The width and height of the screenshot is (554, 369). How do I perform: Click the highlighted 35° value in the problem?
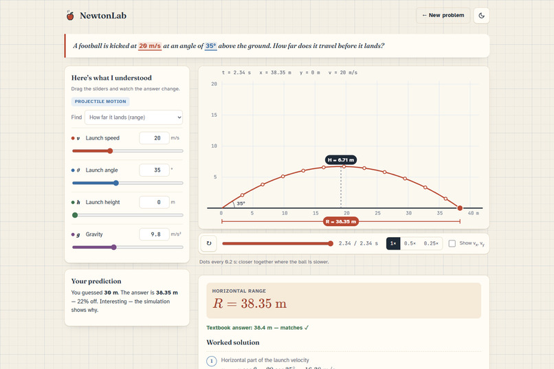210,46
